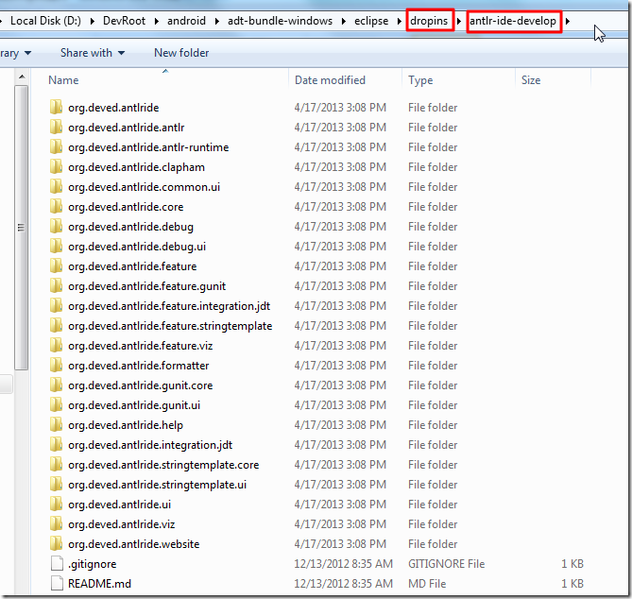Go to dropins folder in breadcrumb
The height and width of the screenshot is (599, 632).
click(x=429, y=21)
